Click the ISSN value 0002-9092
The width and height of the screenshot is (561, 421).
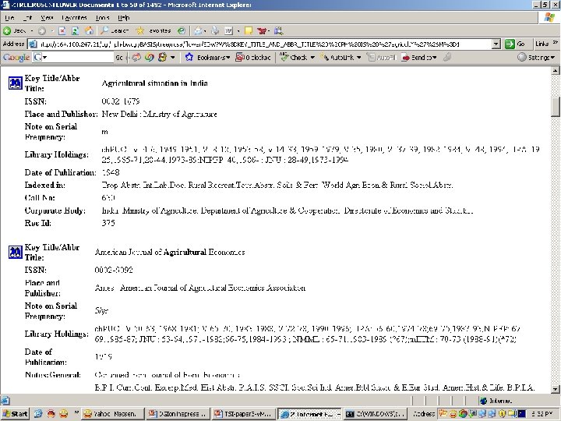click(x=114, y=270)
